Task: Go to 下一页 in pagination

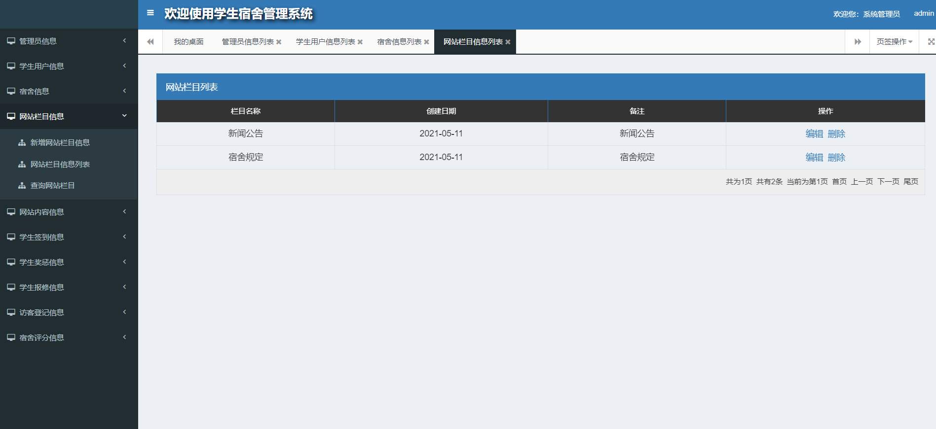Action: coord(888,182)
